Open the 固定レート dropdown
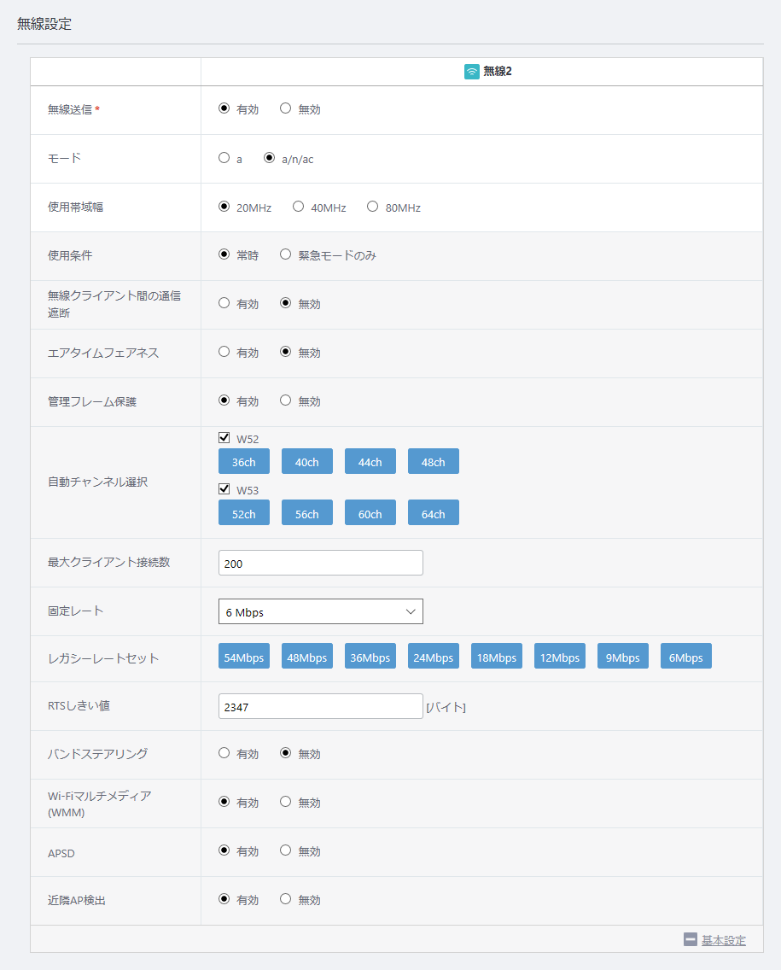Viewport: 781px width, 970px height. 320,612
